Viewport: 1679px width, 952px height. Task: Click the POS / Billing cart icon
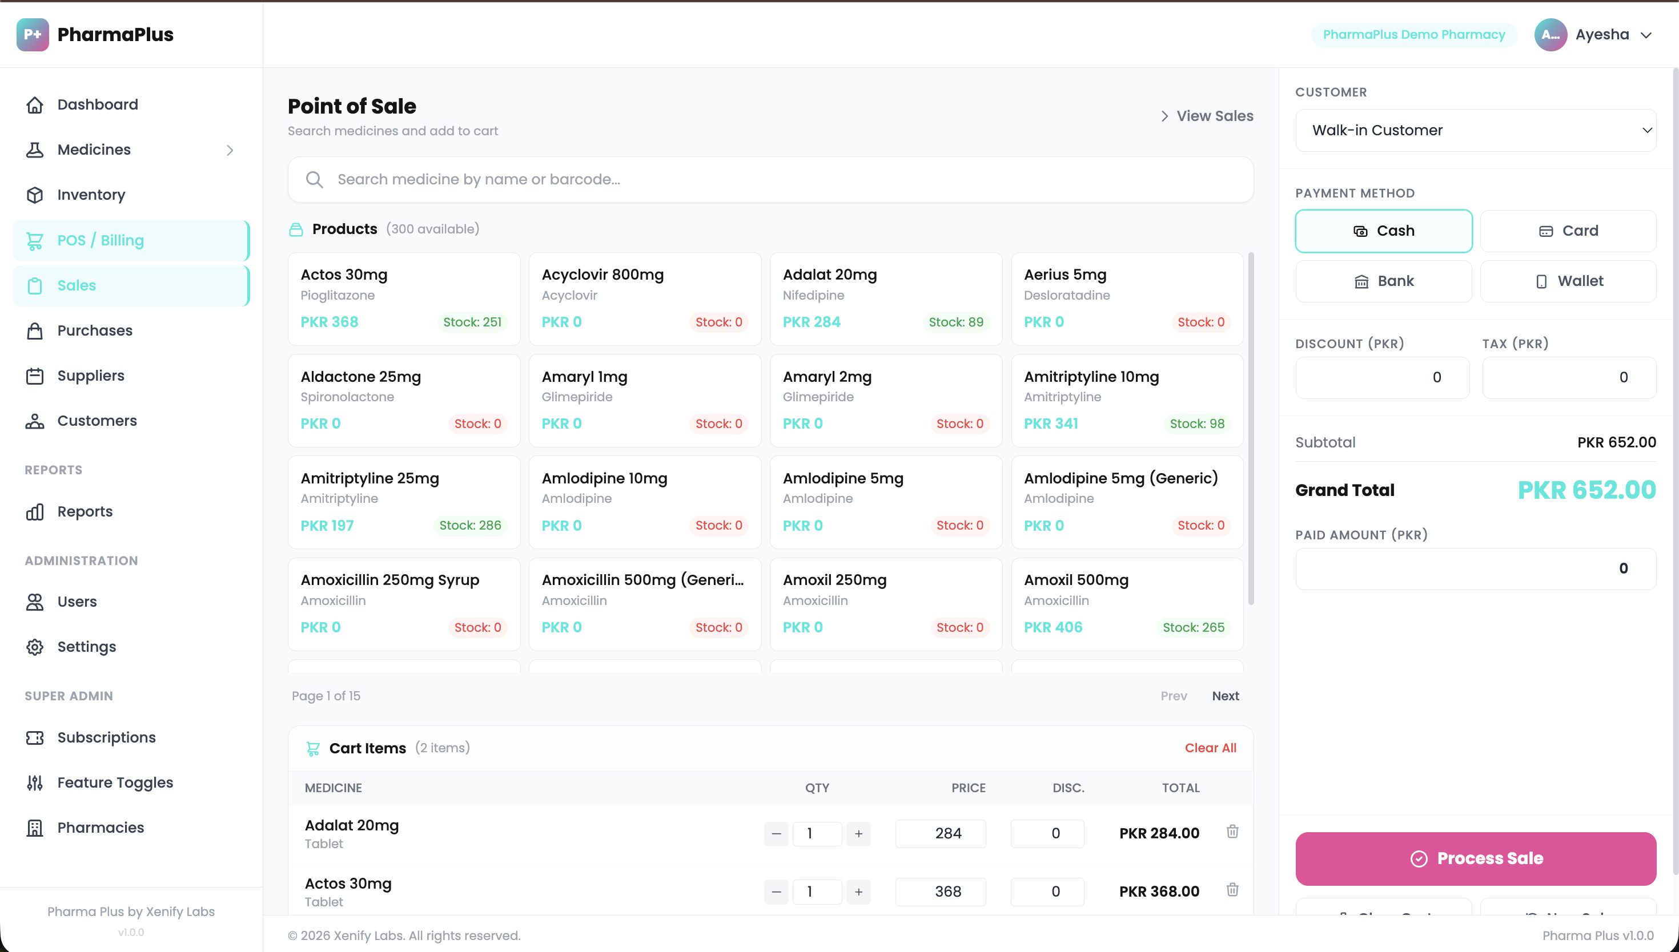[x=35, y=241]
